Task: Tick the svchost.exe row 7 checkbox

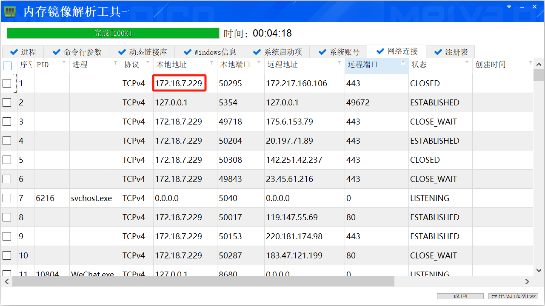Action: (7, 198)
